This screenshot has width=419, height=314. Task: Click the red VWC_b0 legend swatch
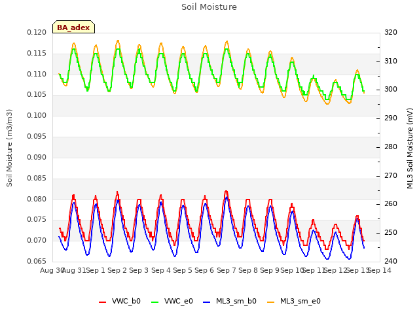(x=102, y=302)
